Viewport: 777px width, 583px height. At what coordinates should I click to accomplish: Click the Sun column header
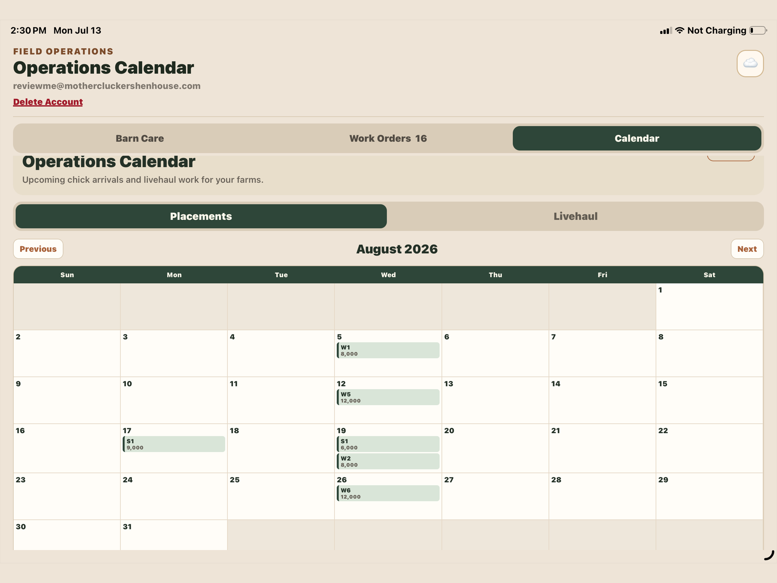[67, 275]
